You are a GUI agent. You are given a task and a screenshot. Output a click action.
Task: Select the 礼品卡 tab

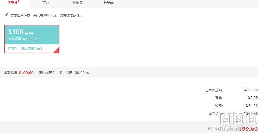tap(77, 3)
